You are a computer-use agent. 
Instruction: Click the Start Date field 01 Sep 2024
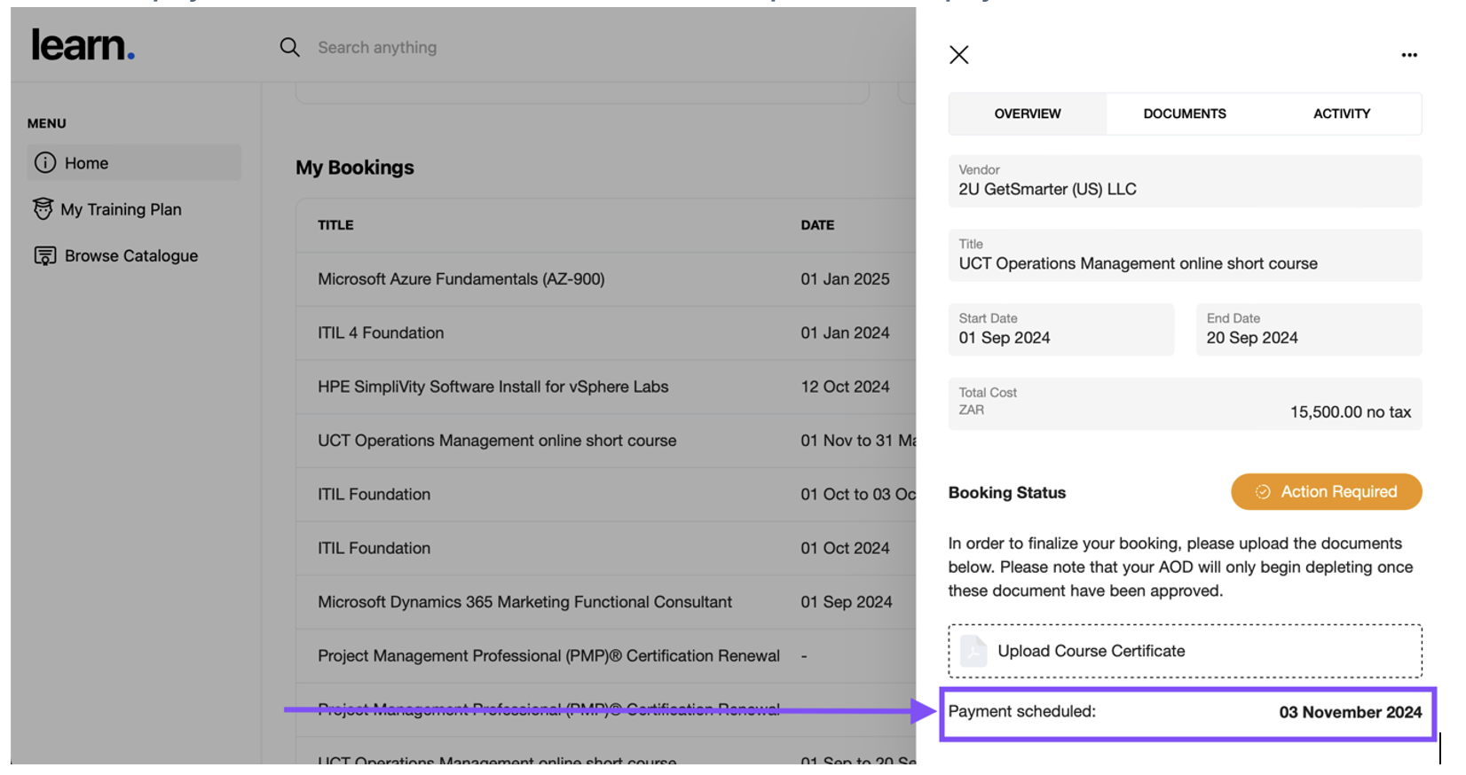(x=1061, y=330)
